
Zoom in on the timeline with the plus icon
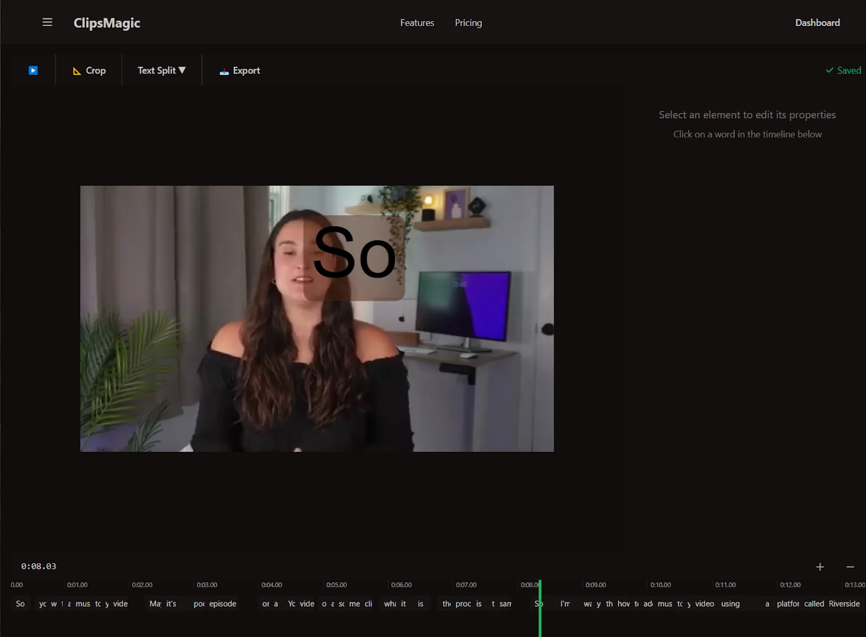[820, 567]
